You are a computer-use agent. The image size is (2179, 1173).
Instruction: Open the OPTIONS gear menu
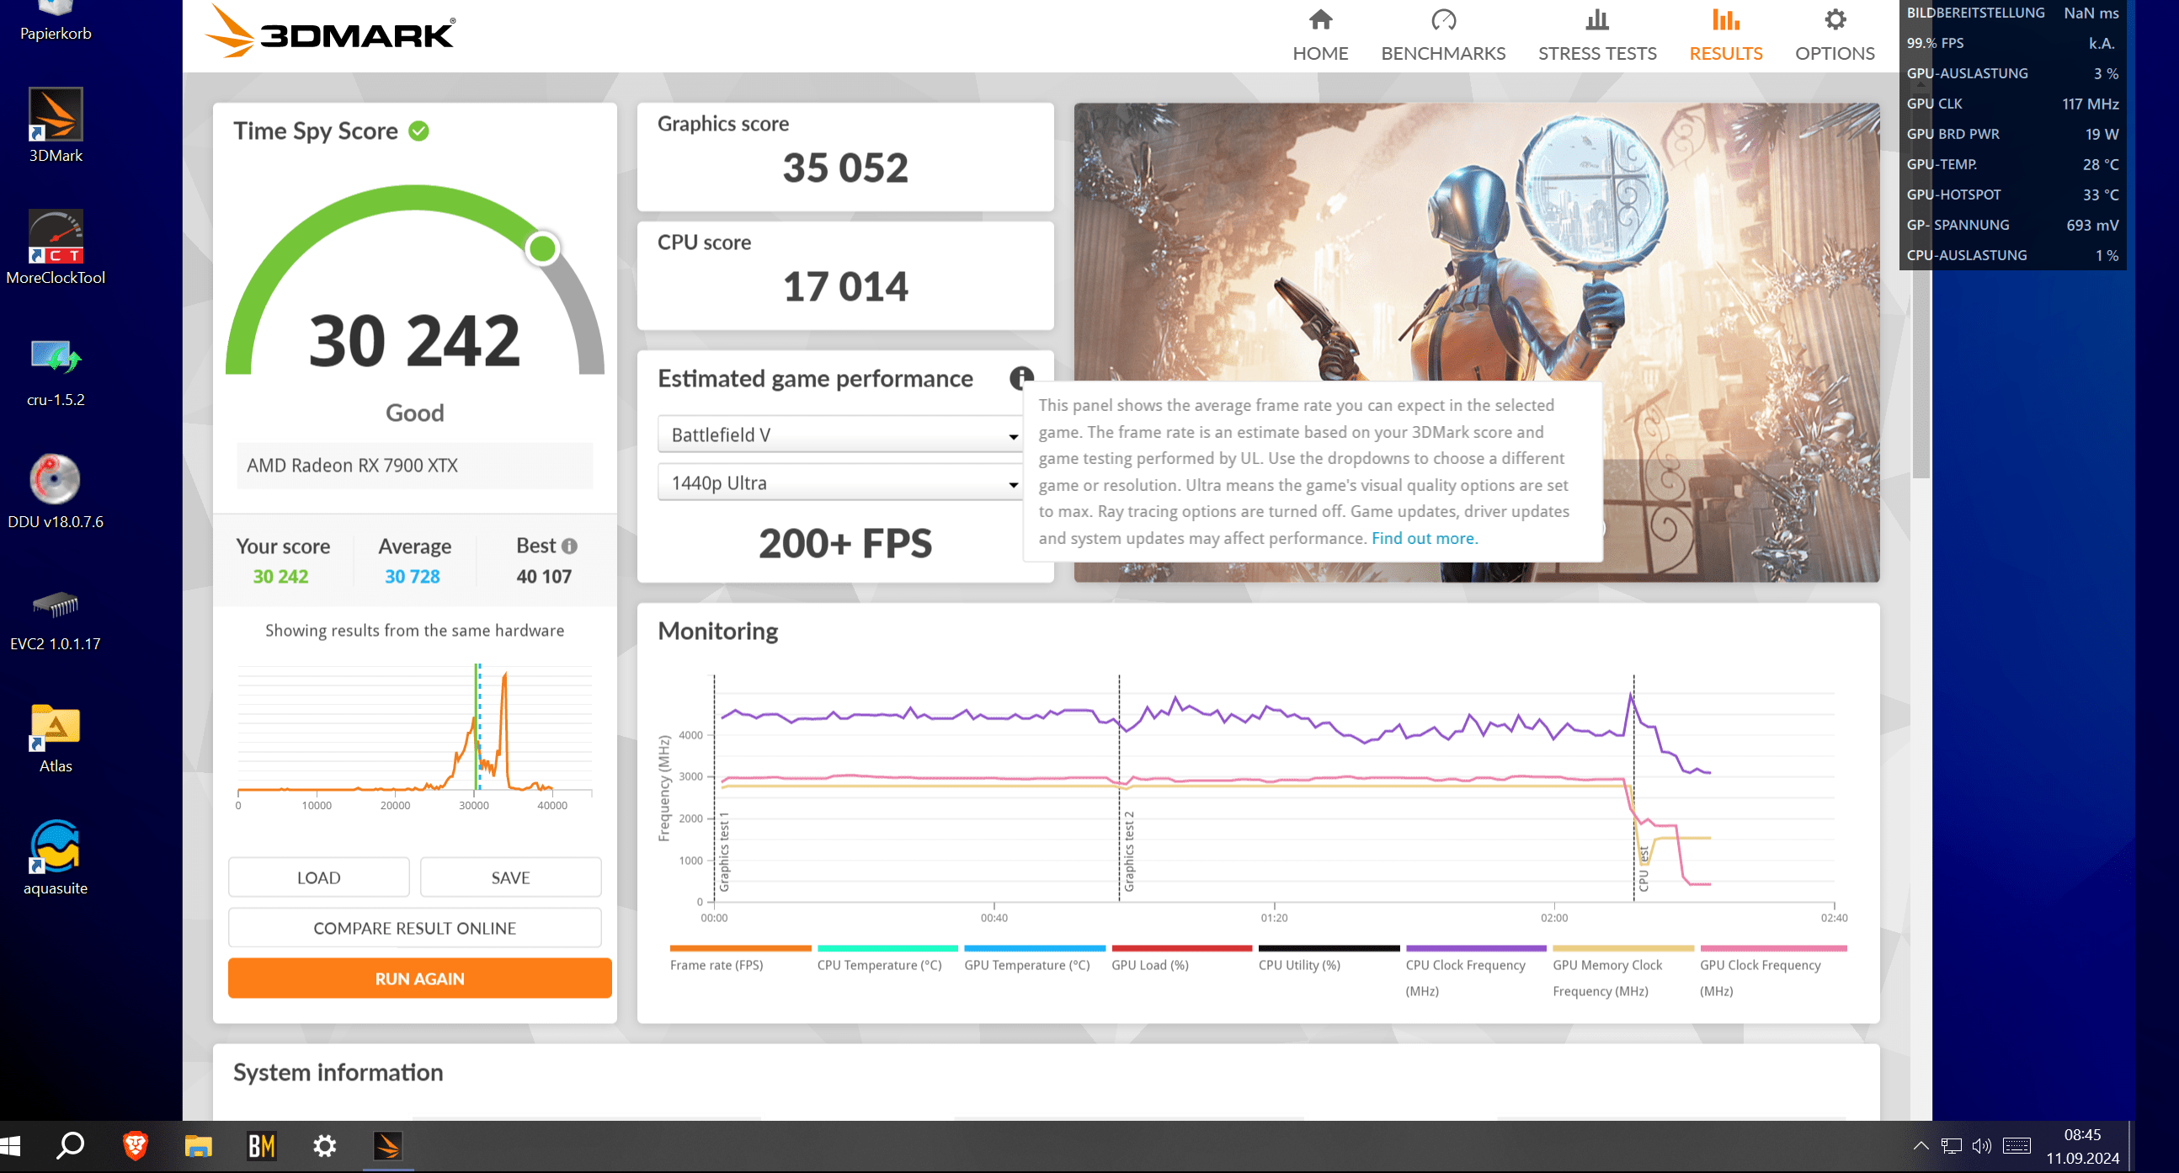click(x=1834, y=20)
